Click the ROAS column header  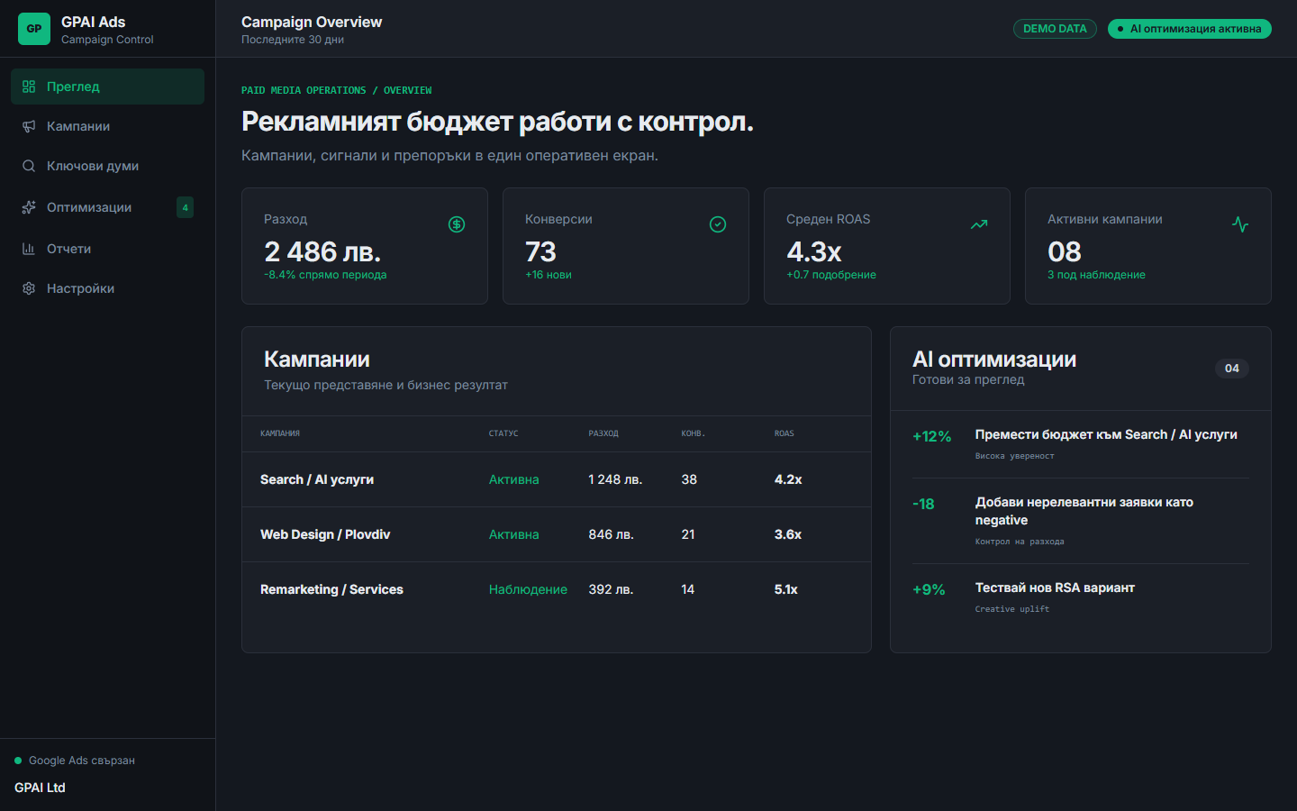point(785,433)
